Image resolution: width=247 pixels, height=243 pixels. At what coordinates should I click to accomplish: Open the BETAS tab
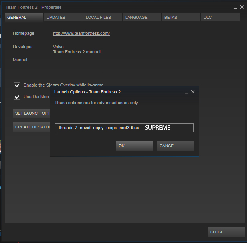[x=181, y=18]
